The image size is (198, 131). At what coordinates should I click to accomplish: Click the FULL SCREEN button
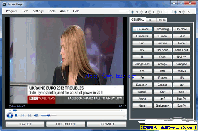65,124
